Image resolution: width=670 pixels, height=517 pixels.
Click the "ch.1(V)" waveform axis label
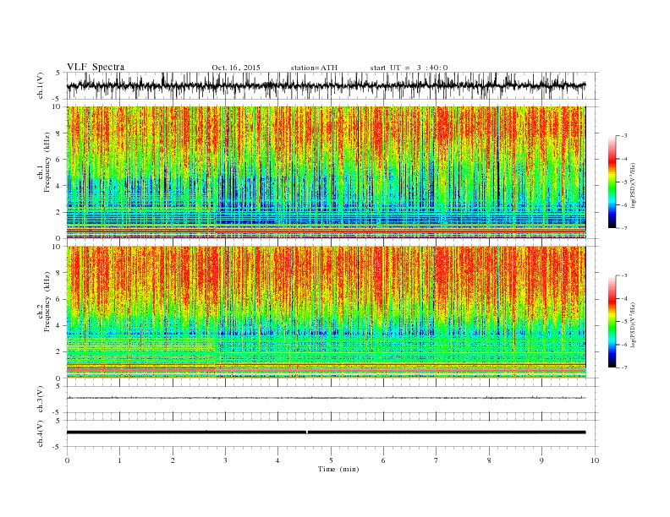(41, 85)
